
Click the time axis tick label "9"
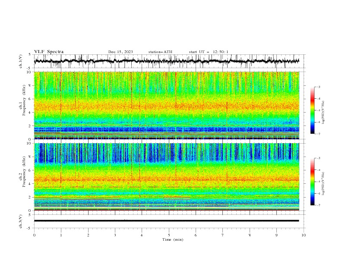point(276,235)
